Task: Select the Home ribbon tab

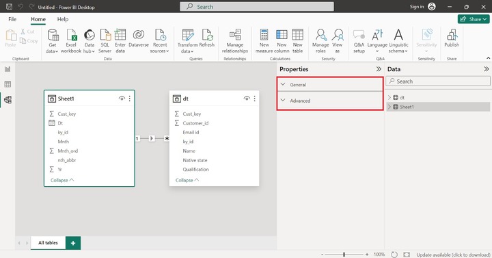Action: click(x=38, y=19)
